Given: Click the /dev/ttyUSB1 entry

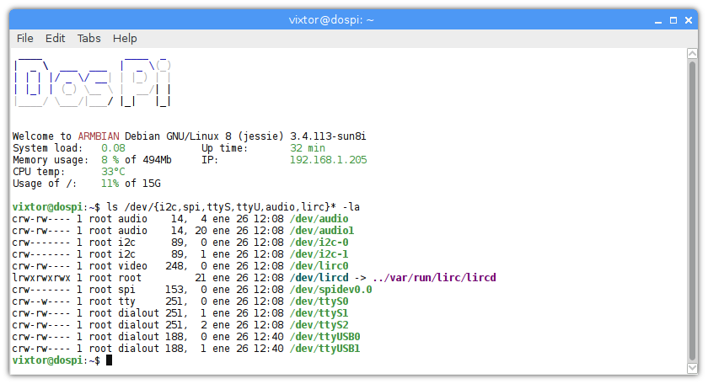Looking at the screenshot, I should [x=325, y=349].
